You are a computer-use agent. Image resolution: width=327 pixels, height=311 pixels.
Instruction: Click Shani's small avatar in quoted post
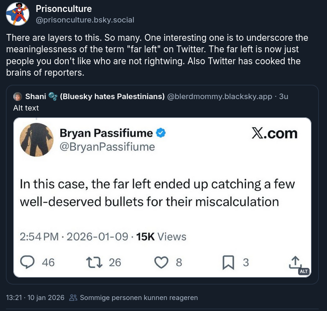tap(18, 96)
